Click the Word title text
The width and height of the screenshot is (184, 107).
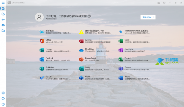[x=127, y=76]
